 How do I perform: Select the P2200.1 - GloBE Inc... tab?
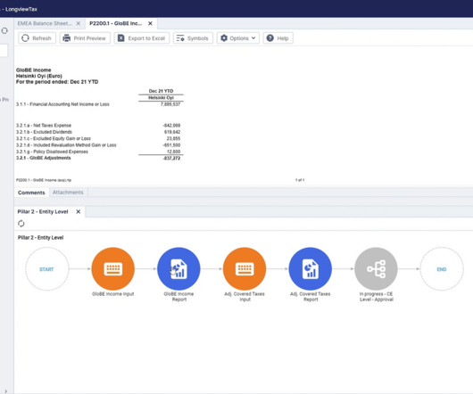115,23
